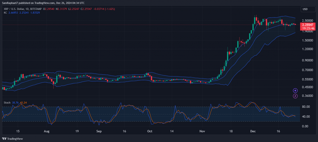318x142 pixels.
Task: Click the 40.00 level on Stoch scale
Action: click(x=306, y=117)
